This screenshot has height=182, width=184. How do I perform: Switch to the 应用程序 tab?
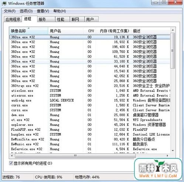pos(13,20)
